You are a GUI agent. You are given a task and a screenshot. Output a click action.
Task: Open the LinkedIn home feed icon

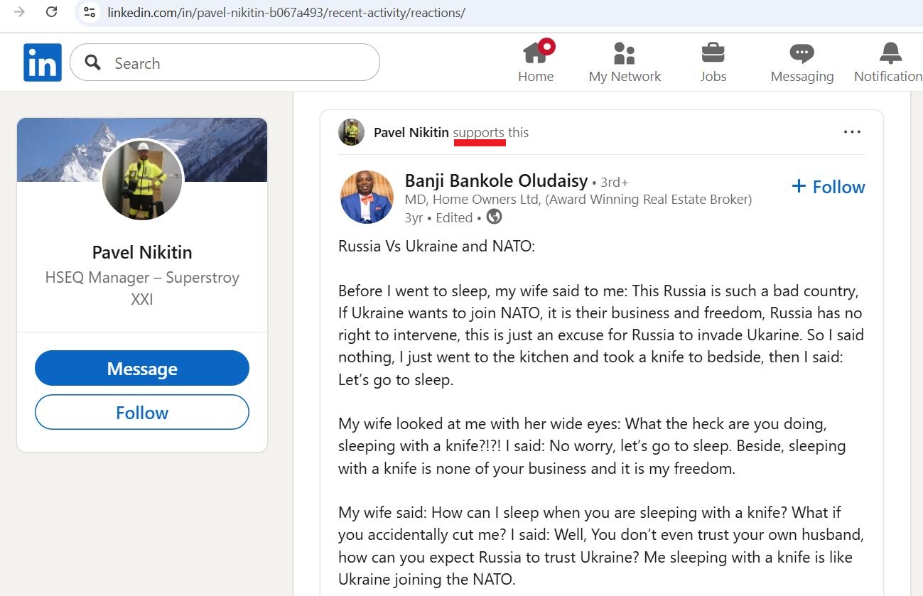tap(536, 53)
